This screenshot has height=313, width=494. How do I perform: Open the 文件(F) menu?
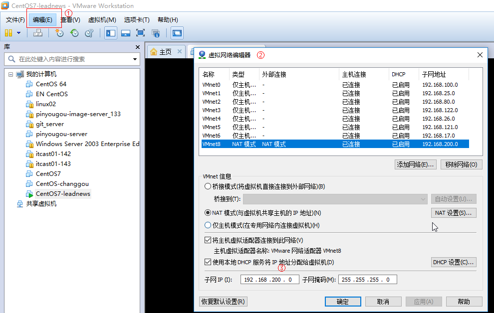(x=15, y=20)
